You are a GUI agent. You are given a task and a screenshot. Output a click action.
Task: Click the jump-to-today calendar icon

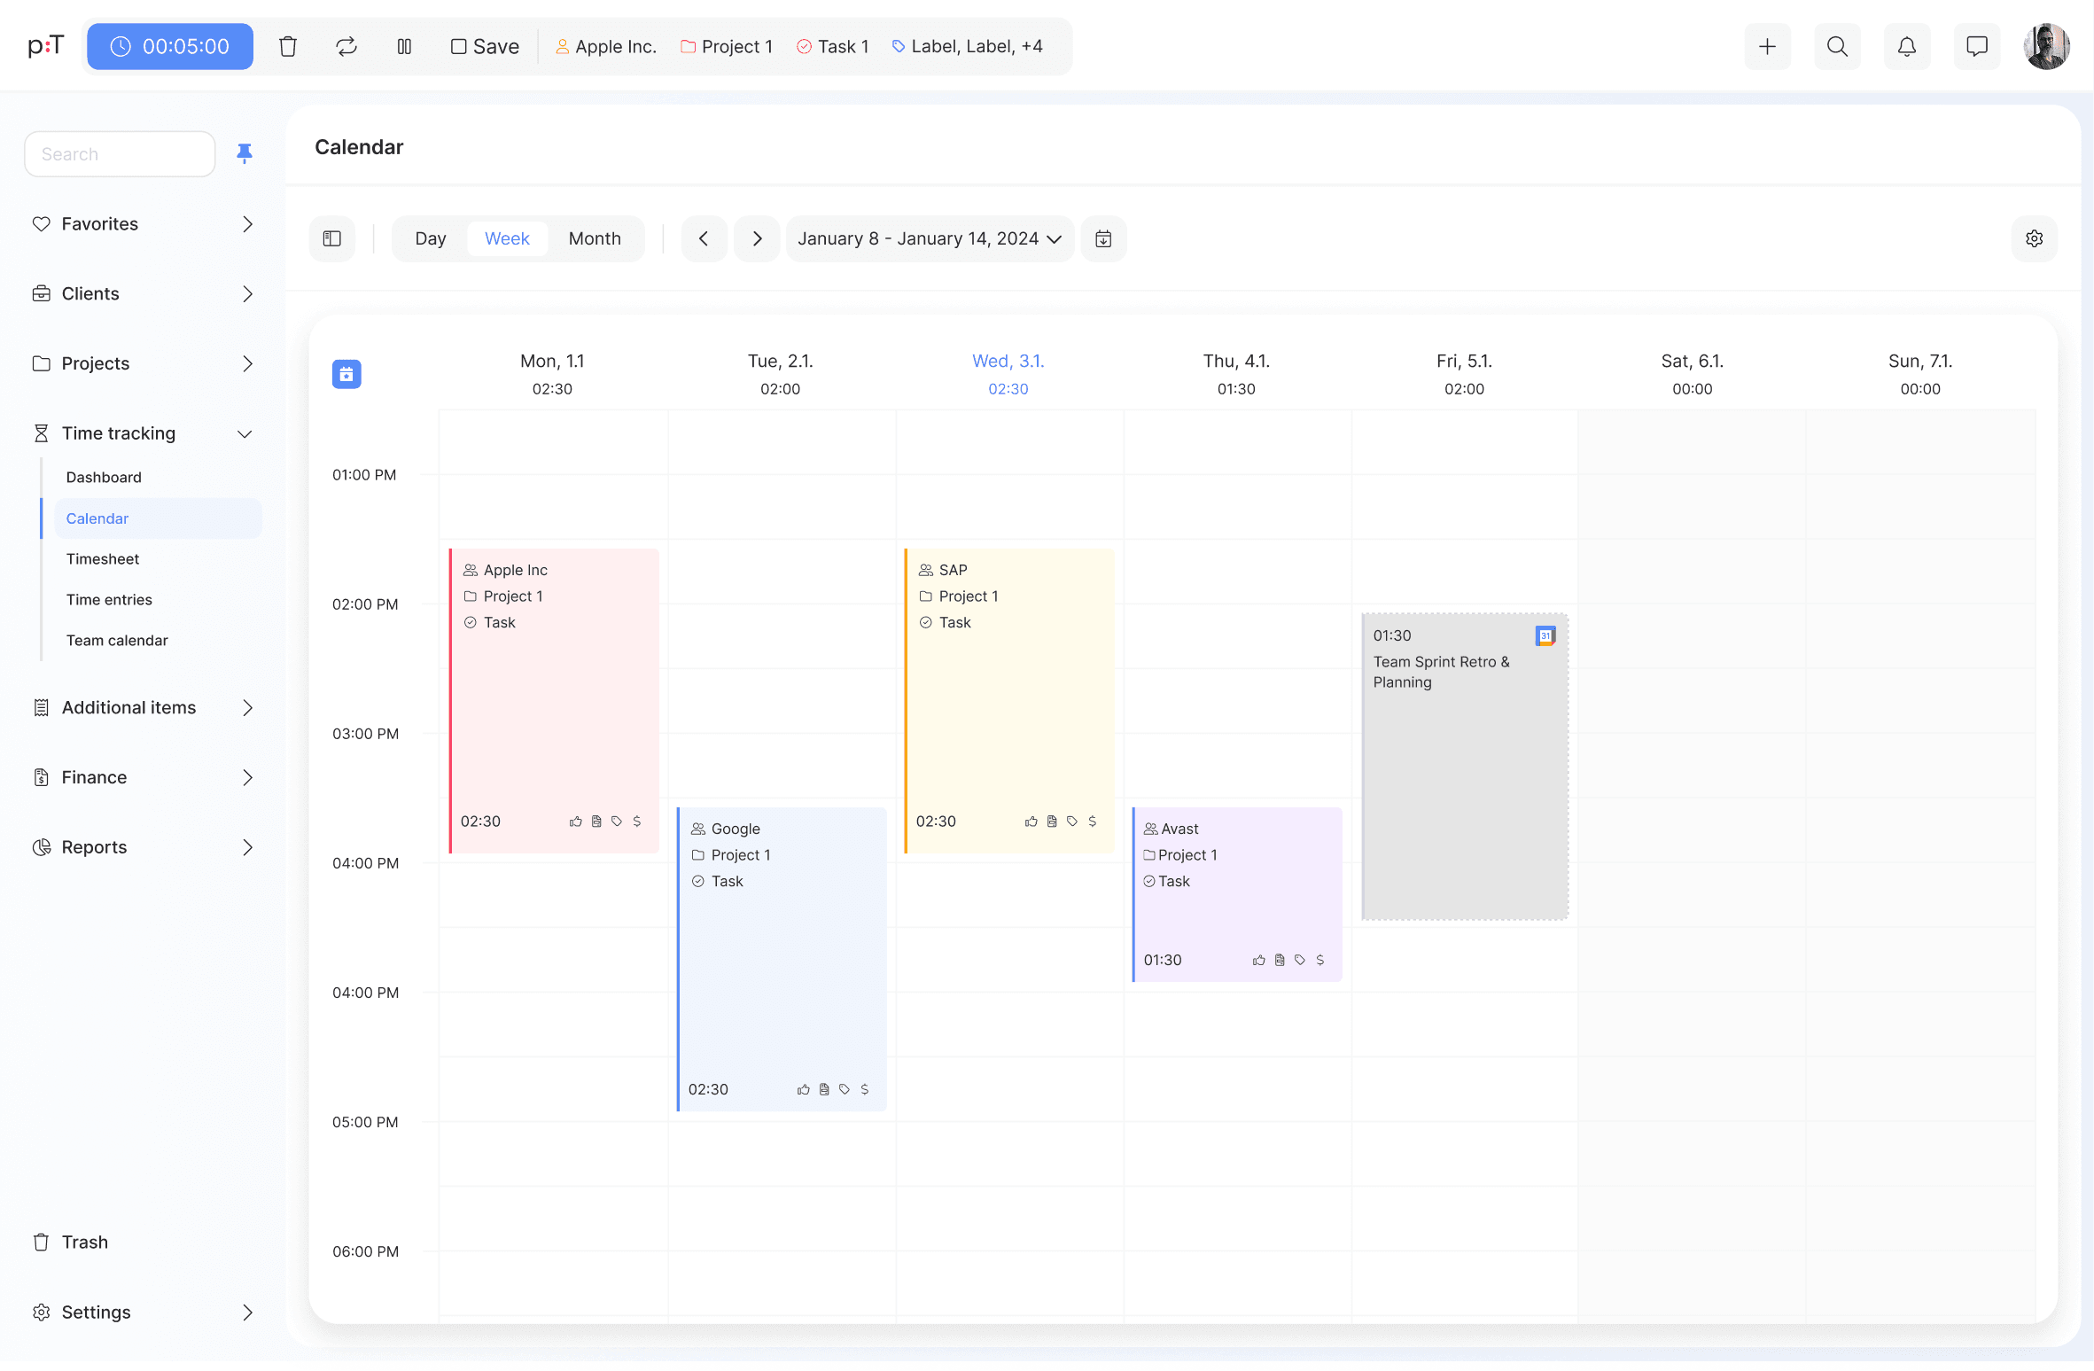tap(1103, 238)
